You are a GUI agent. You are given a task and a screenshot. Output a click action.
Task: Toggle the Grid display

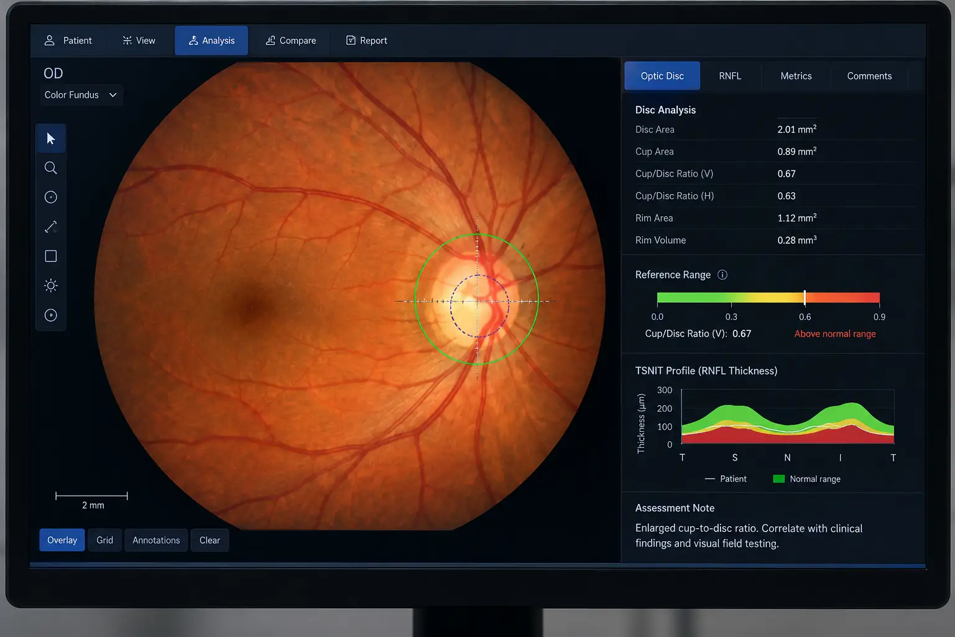(104, 540)
